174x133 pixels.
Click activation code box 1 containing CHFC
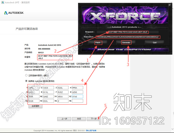point(34,88)
